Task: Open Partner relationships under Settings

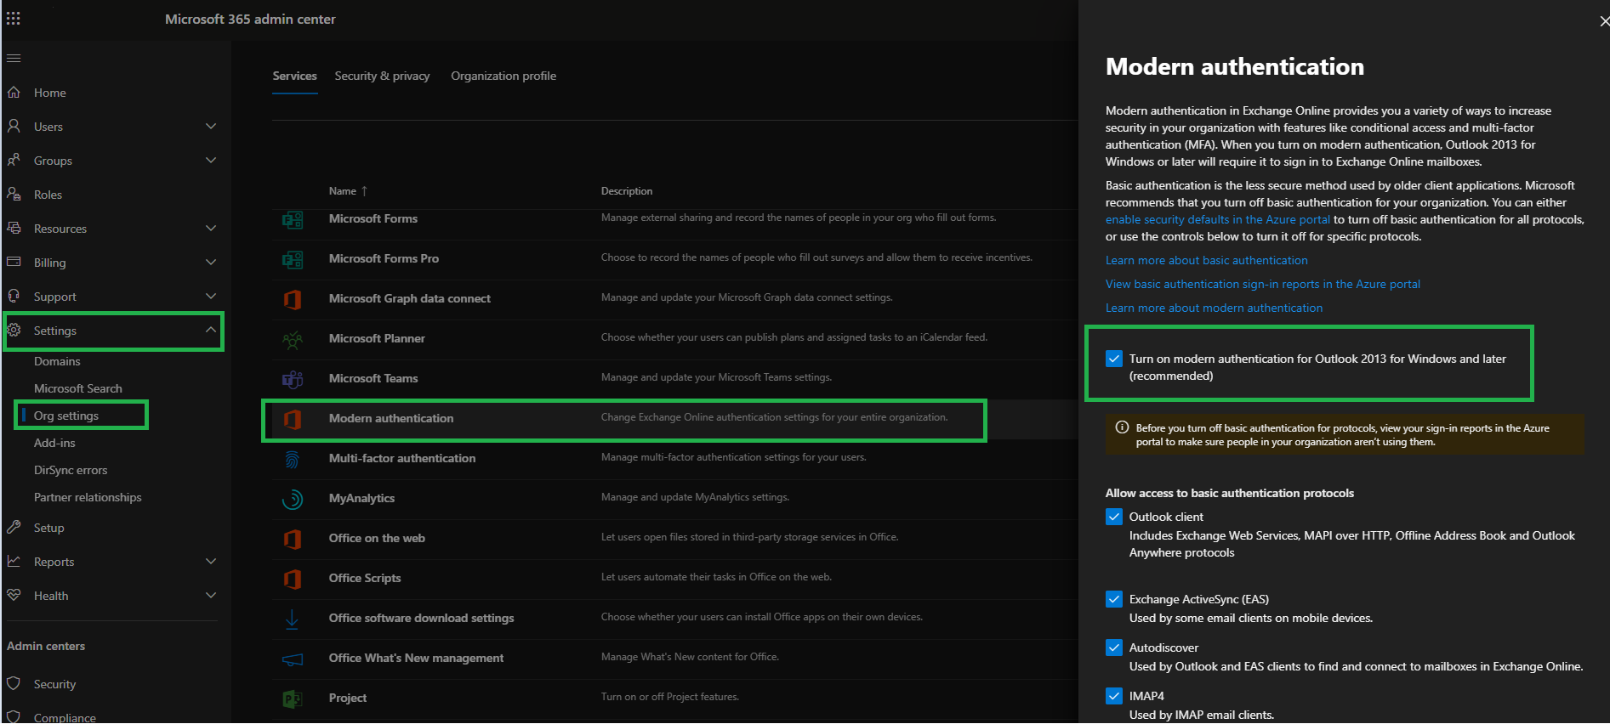Action: coord(88,497)
